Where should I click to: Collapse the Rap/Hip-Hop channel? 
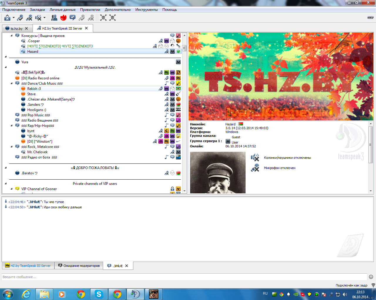(x=11, y=126)
